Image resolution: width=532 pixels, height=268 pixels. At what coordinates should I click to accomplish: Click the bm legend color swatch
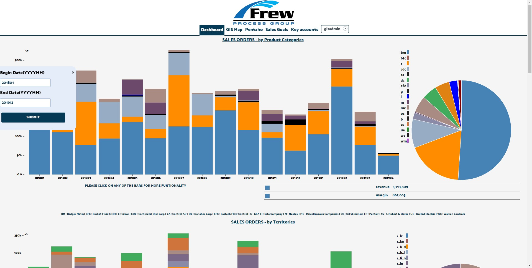click(408, 52)
